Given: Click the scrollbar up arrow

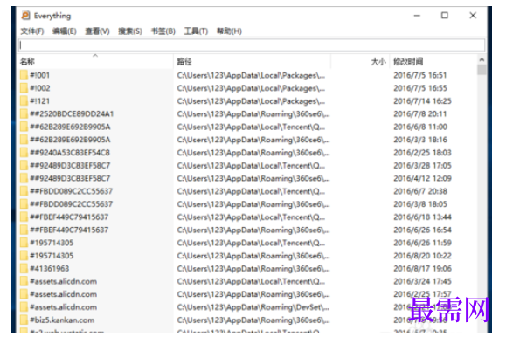Looking at the screenshot, I should pos(482,59).
